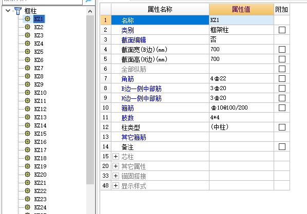Open the 类别 property link
307x214 pixels.
127,30
